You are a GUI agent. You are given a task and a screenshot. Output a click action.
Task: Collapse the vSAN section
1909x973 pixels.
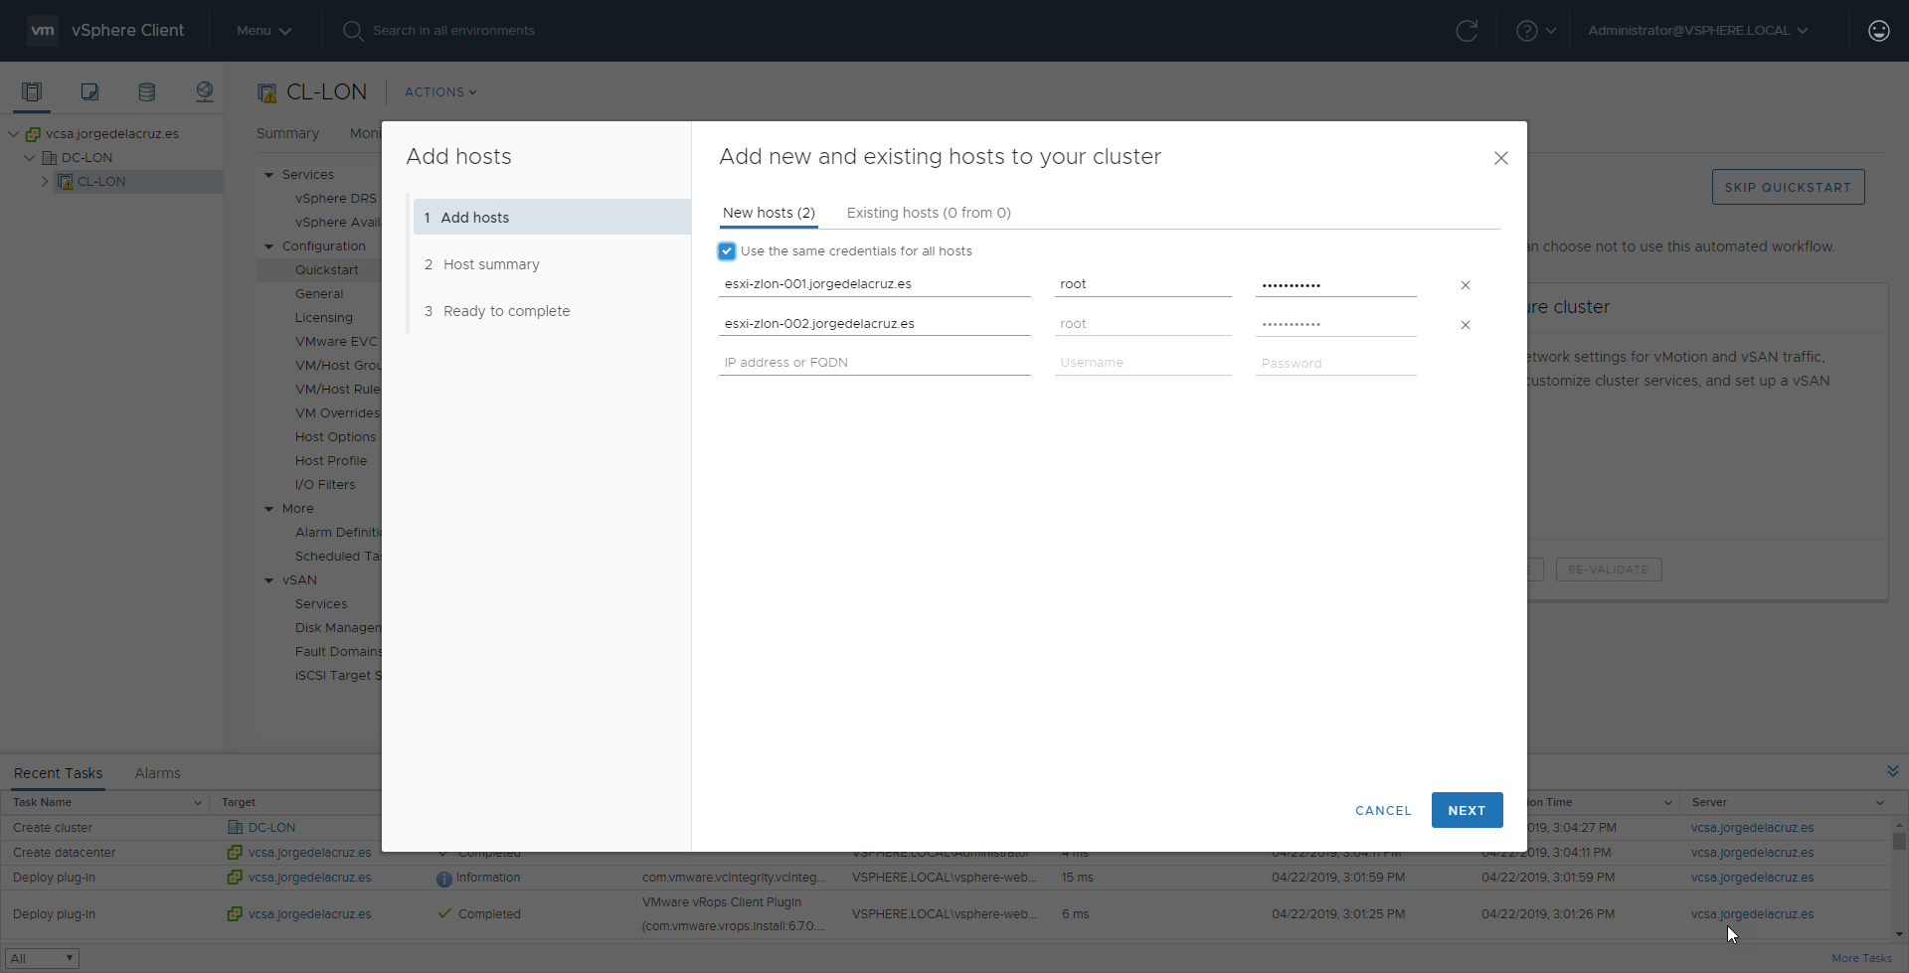(268, 580)
